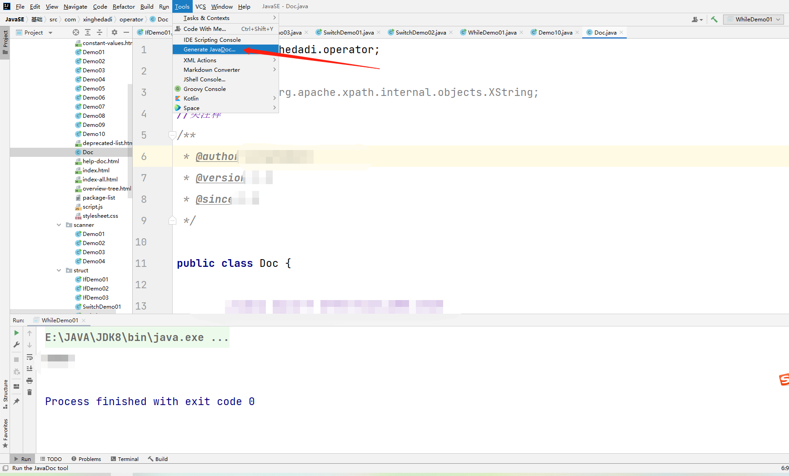Click Up the Stack Trace arrow
This screenshot has width=789, height=476.
click(x=30, y=333)
